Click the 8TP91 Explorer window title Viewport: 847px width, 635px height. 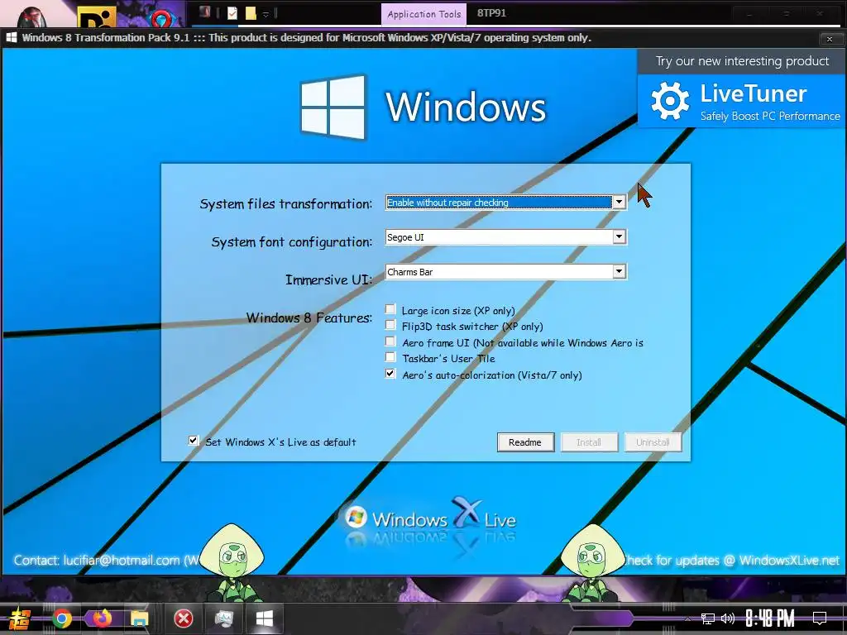[491, 13]
